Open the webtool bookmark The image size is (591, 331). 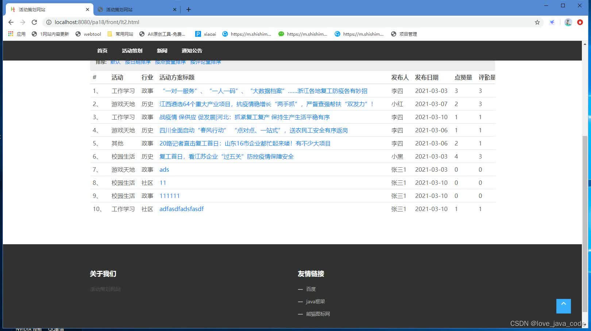(88, 34)
